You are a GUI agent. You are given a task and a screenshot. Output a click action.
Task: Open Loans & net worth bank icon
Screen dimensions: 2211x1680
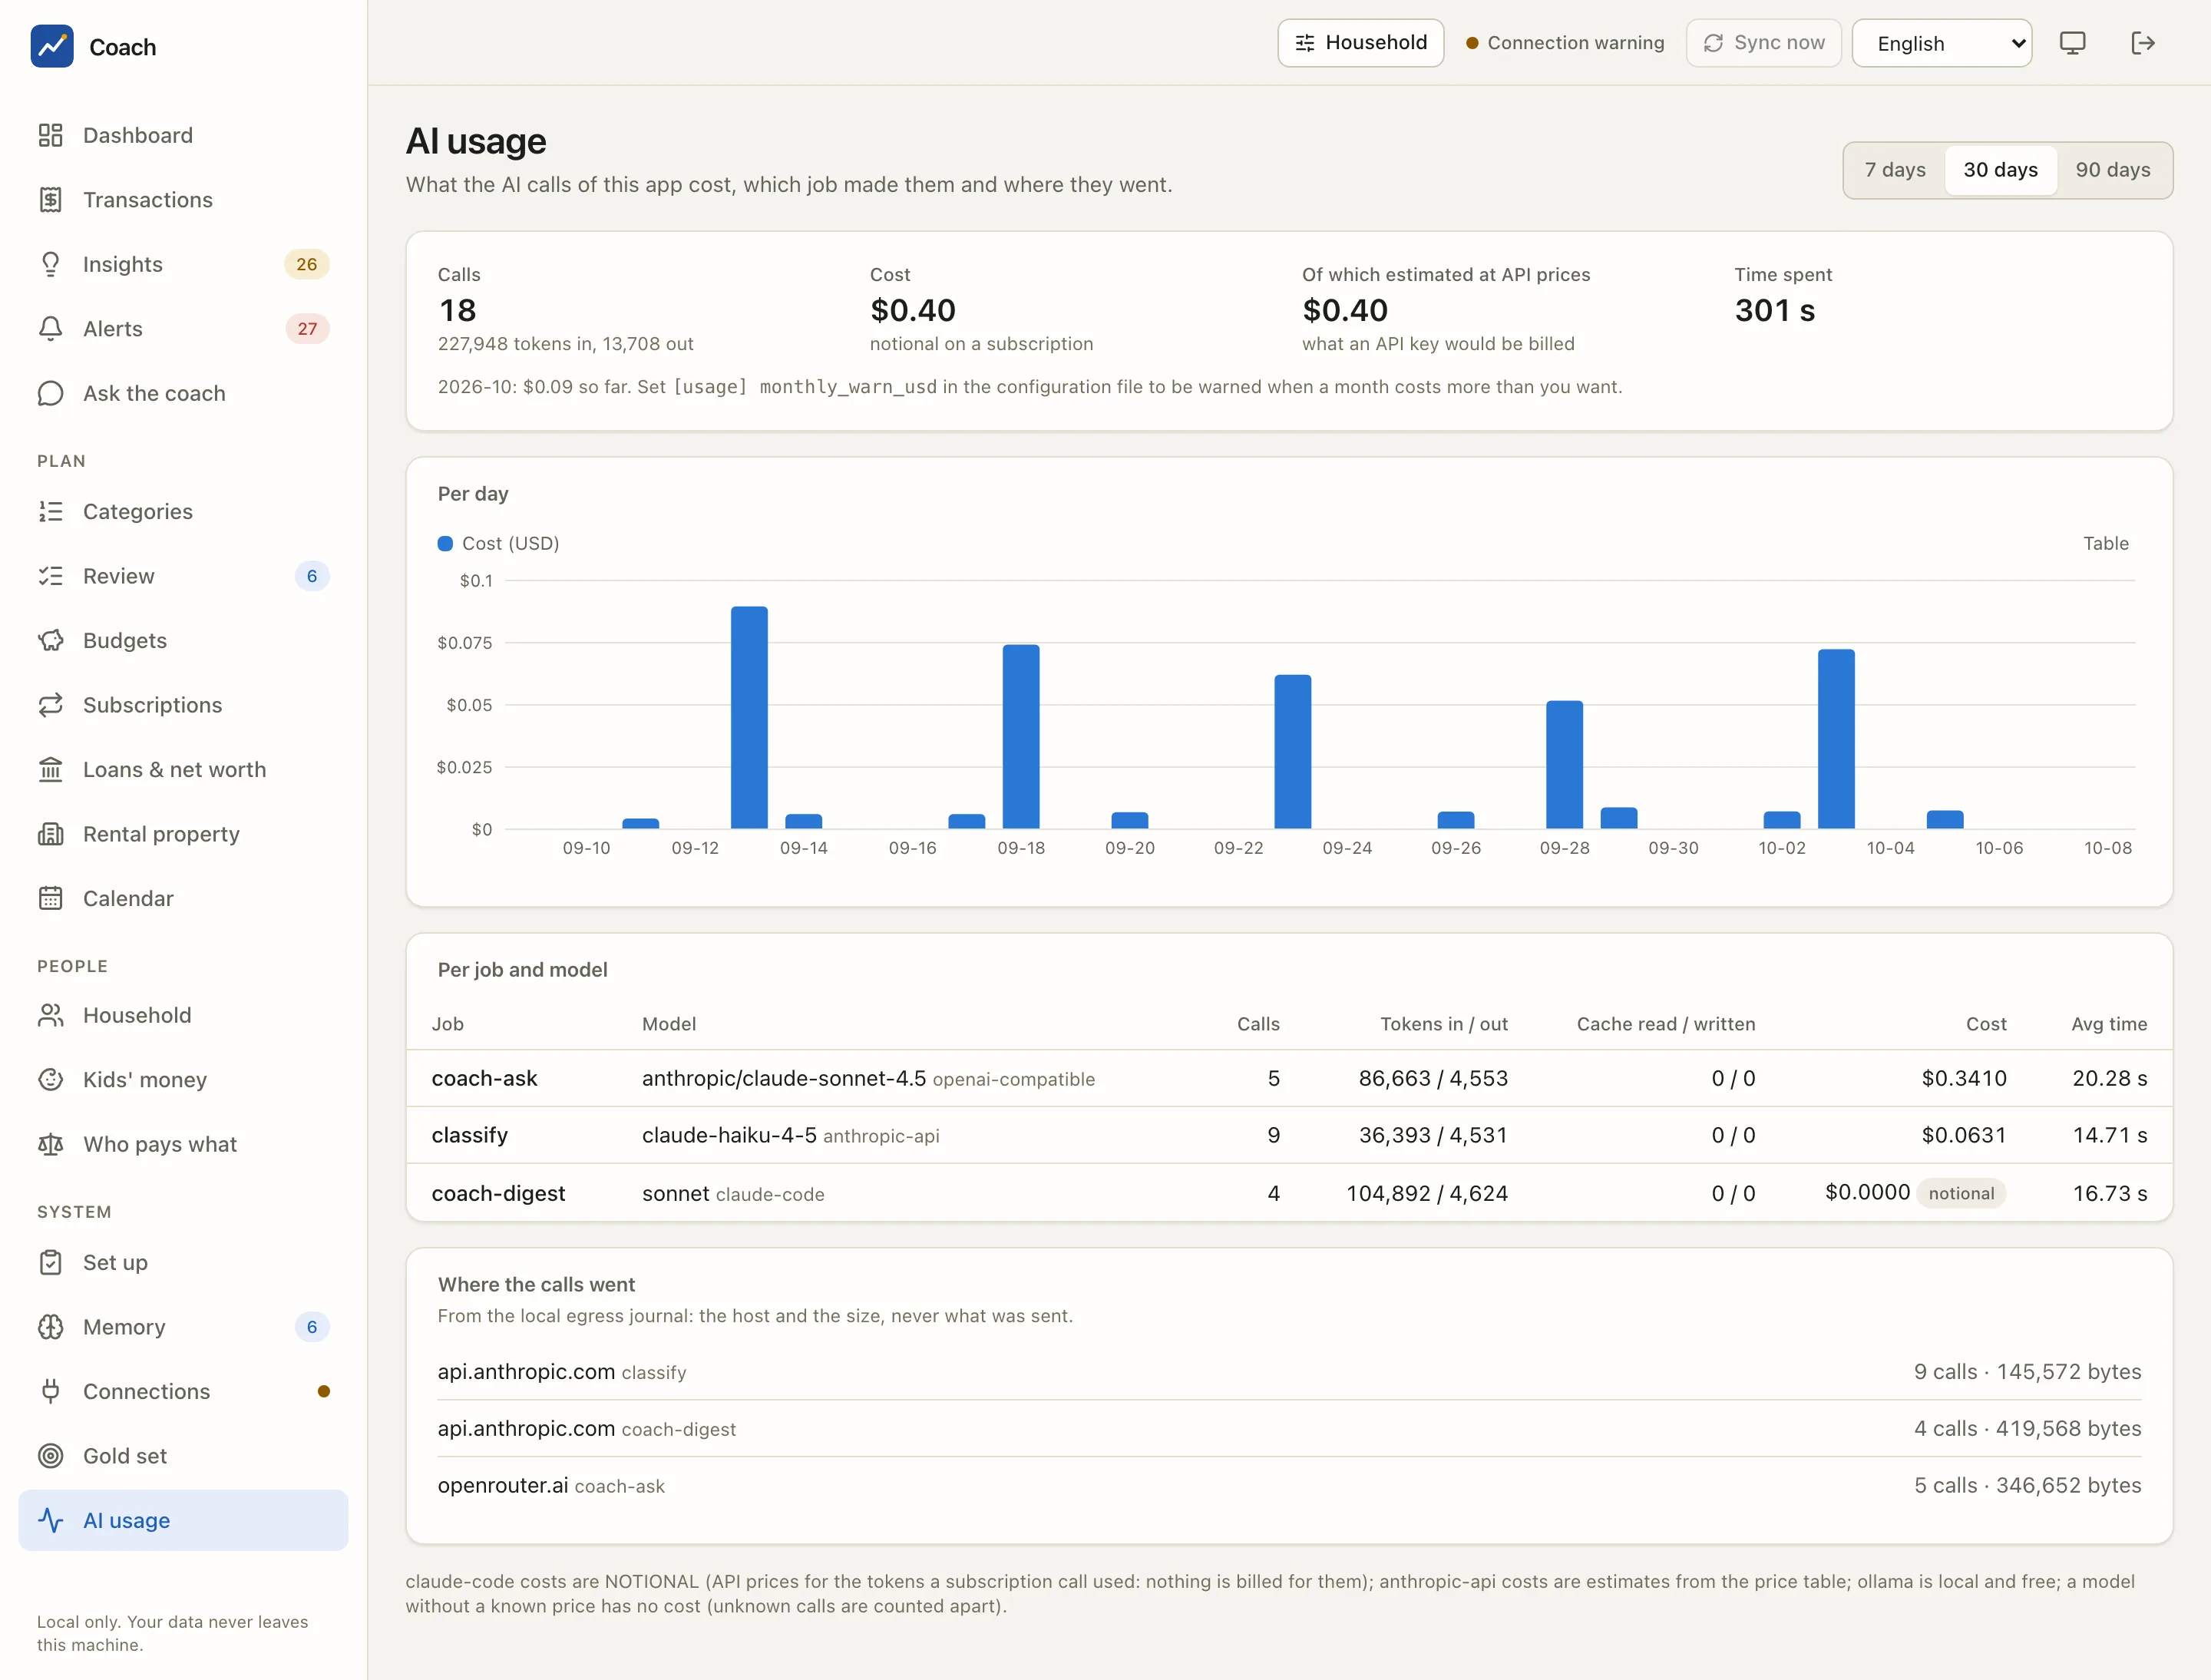click(x=51, y=769)
